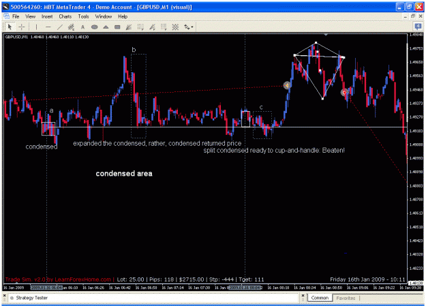Click the 'Pips: 118' readout
The image size is (426, 306).
[162, 279]
